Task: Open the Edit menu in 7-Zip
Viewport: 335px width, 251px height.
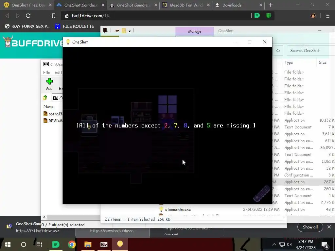Action: click(58, 72)
